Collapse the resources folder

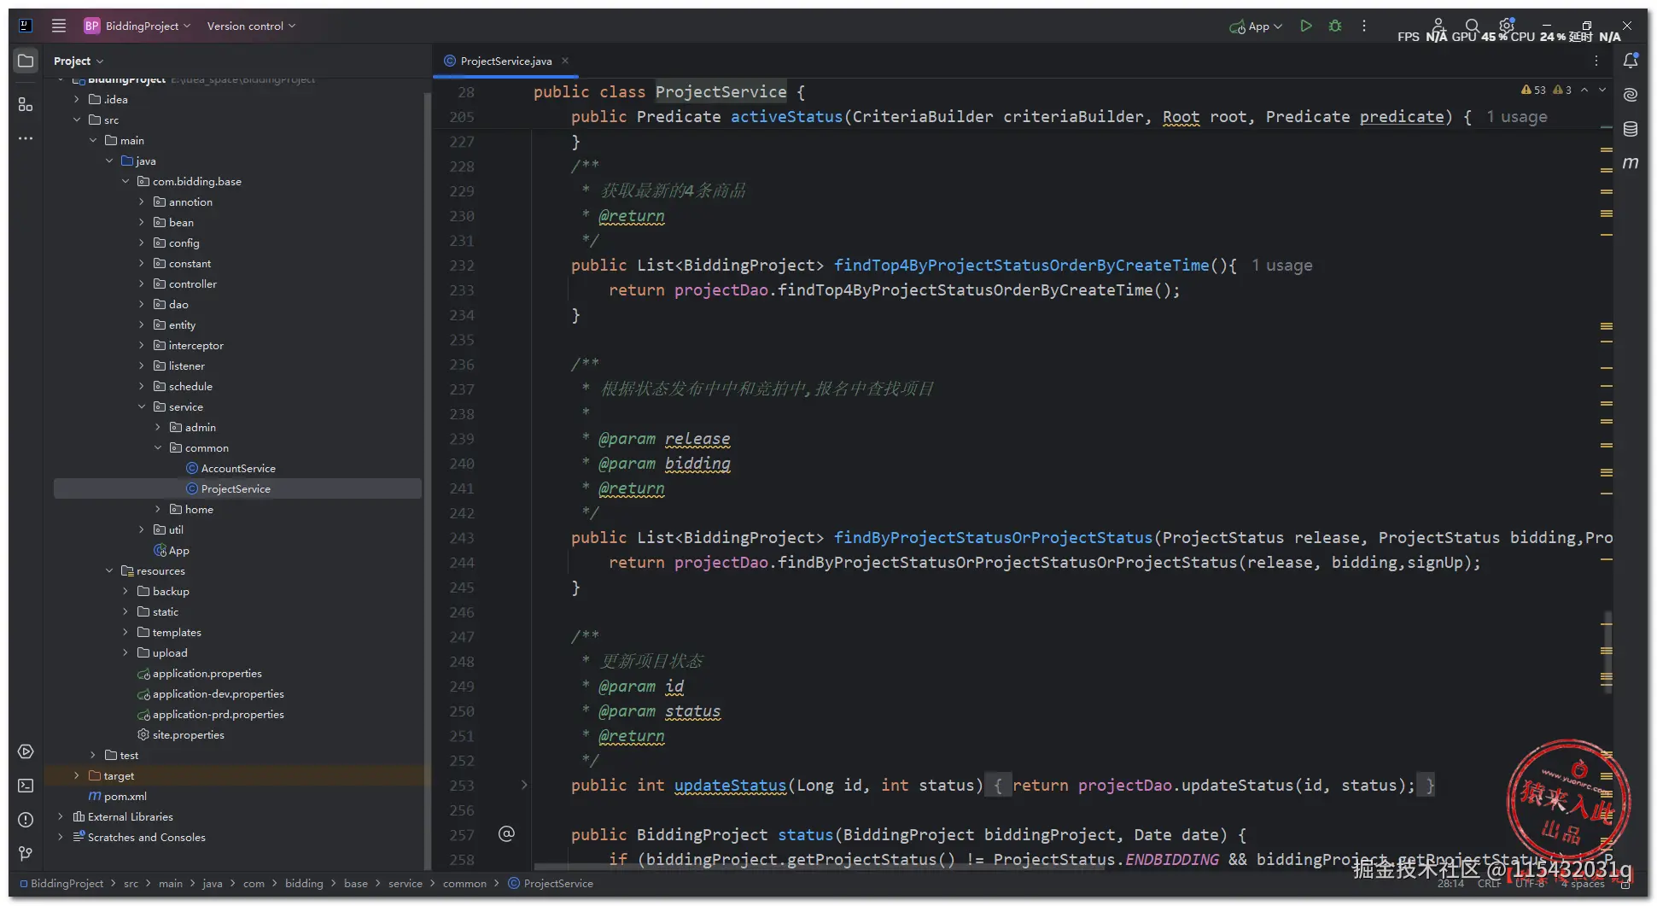pos(109,570)
